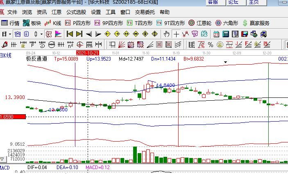Expand the 日 period dropdown arrow
The height and width of the screenshot is (174, 288).
10,34
